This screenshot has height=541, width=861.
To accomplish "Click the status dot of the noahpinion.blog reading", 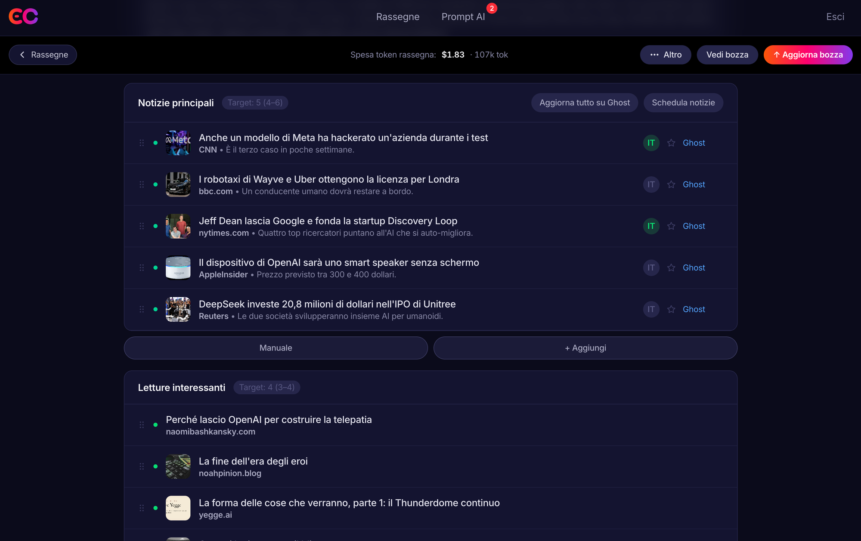I will [155, 467].
